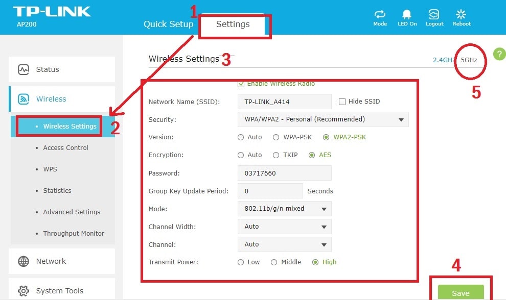Check the Hide SSID box
Screen dimensions: 506x300
point(342,102)
